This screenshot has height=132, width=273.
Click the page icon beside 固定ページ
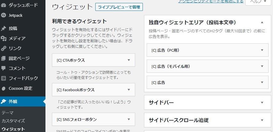[x=4, y=58]
